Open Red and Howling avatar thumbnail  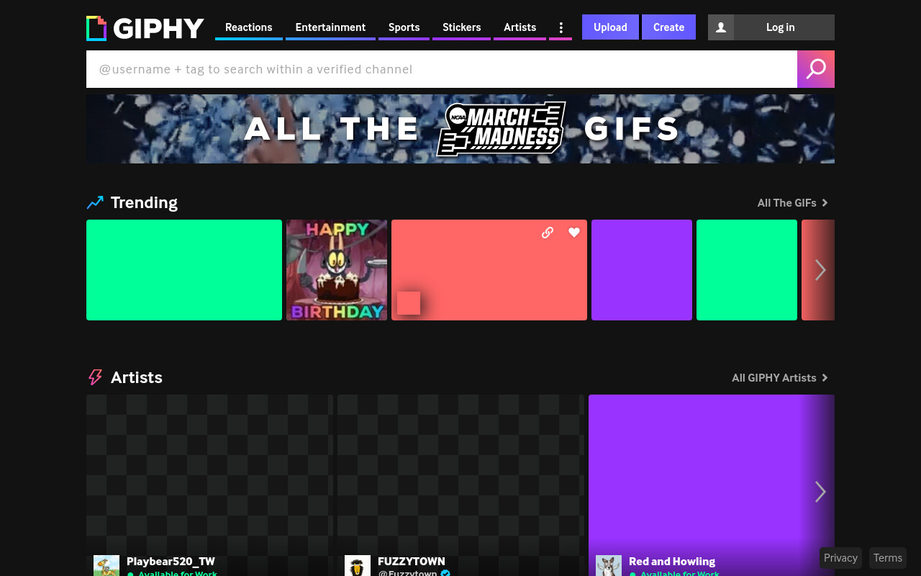609,566
